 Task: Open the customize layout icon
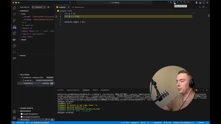(207, 2)
